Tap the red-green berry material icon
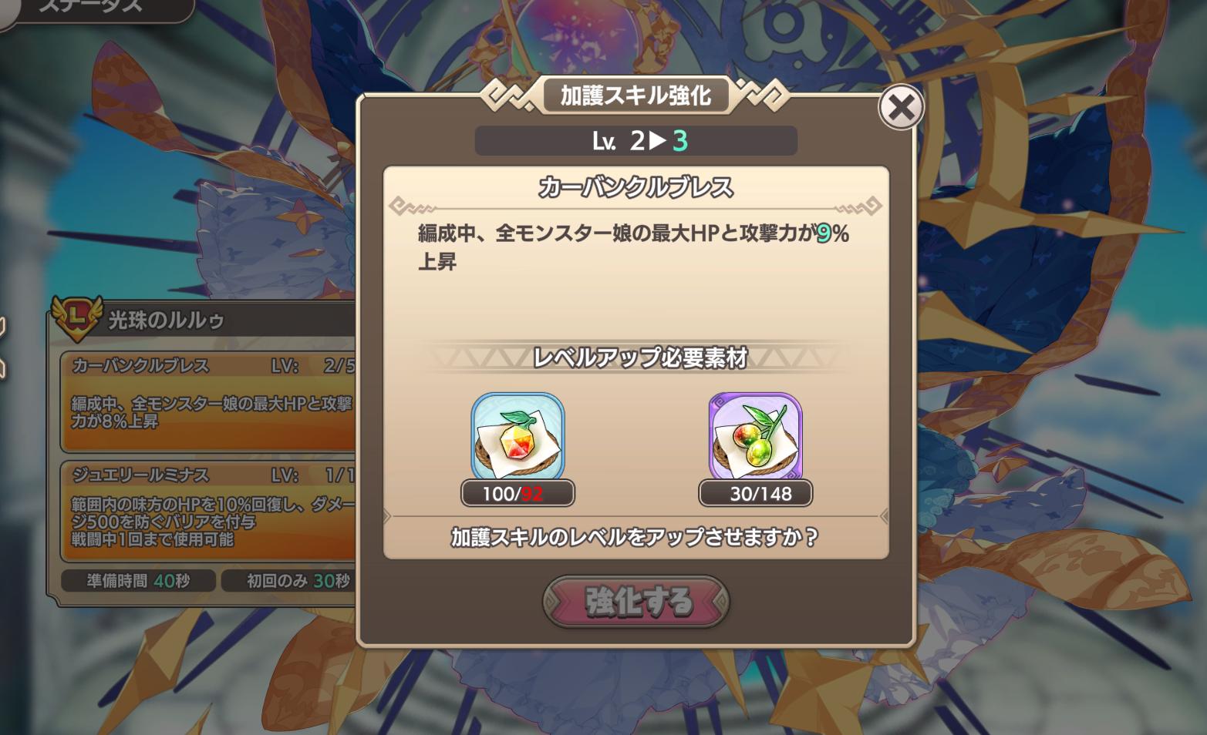Image resolution: width=1207 pixels, height=735 pixels. click(755, 436)
